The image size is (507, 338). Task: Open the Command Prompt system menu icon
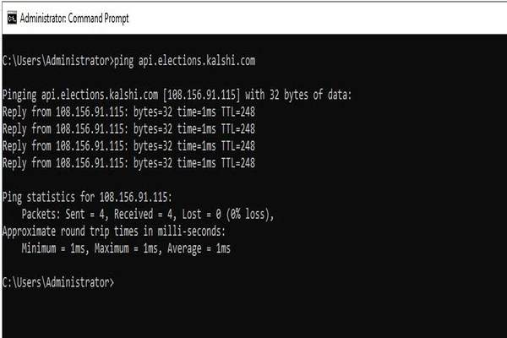[12, 18]
